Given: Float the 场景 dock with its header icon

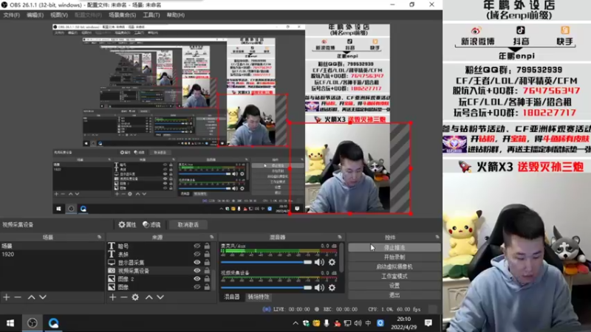Looking at the screenshot, I should [100, 237].
